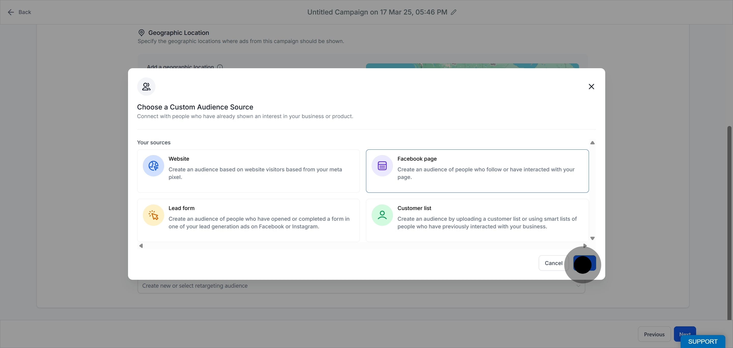
Task: Select the Lead form source card
Action: coord(248,220)
